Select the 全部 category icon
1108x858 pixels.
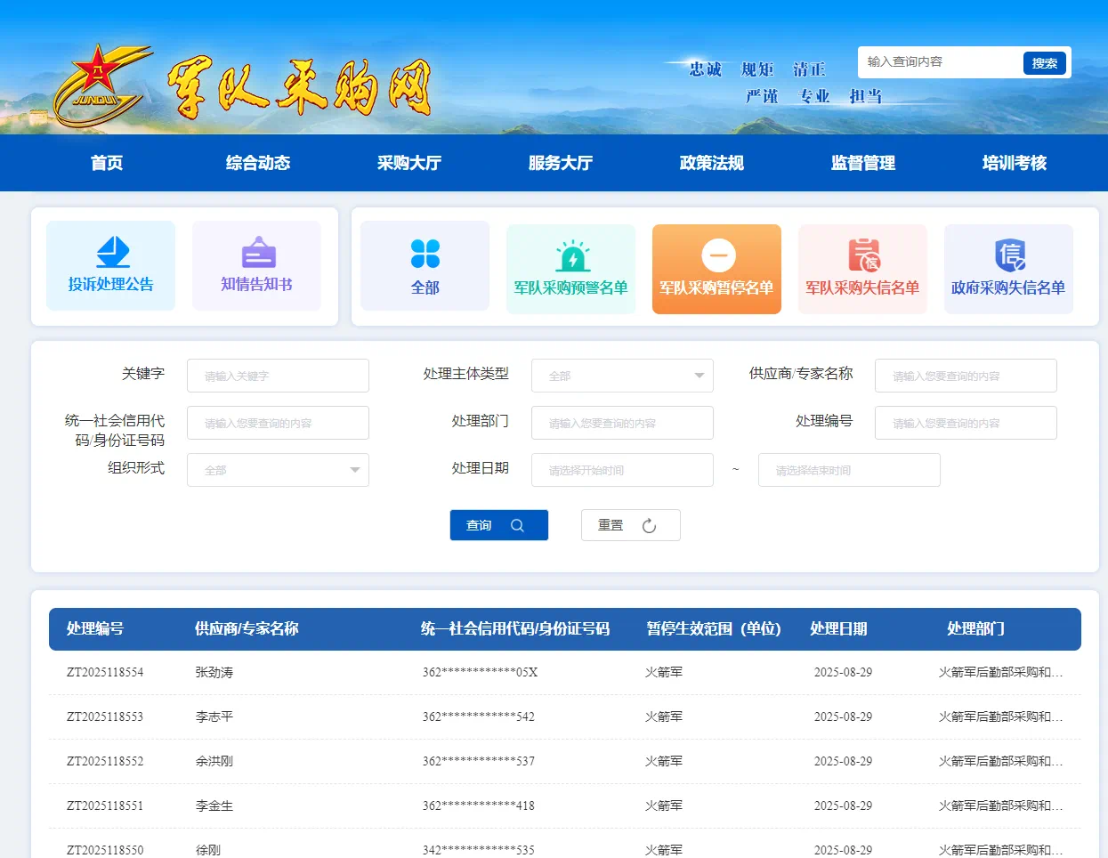pos(425,266)
